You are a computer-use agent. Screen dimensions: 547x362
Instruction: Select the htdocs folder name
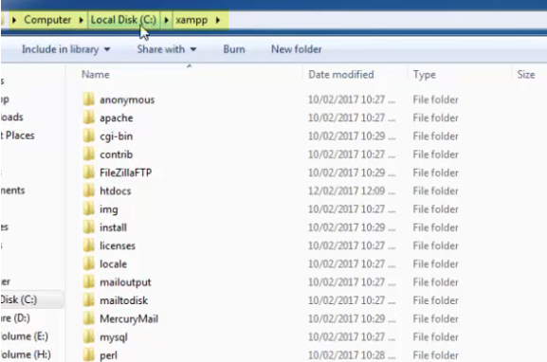tap(115, 190)
